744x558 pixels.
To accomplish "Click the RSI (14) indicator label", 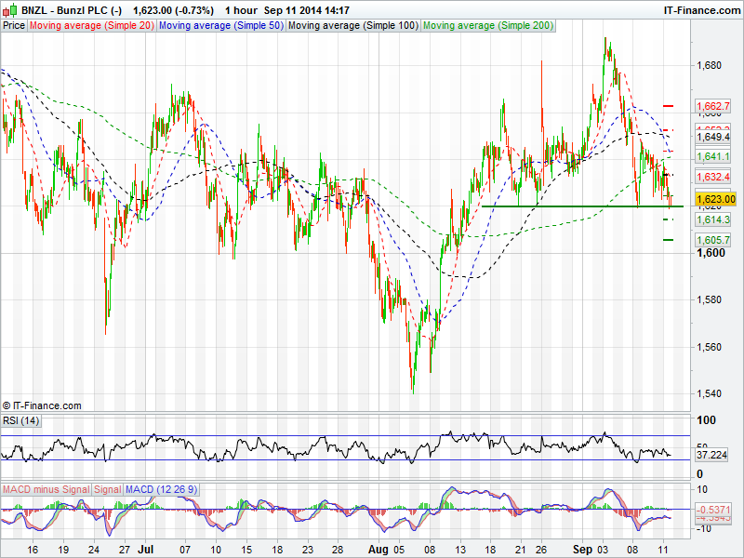I will (22, 421).
